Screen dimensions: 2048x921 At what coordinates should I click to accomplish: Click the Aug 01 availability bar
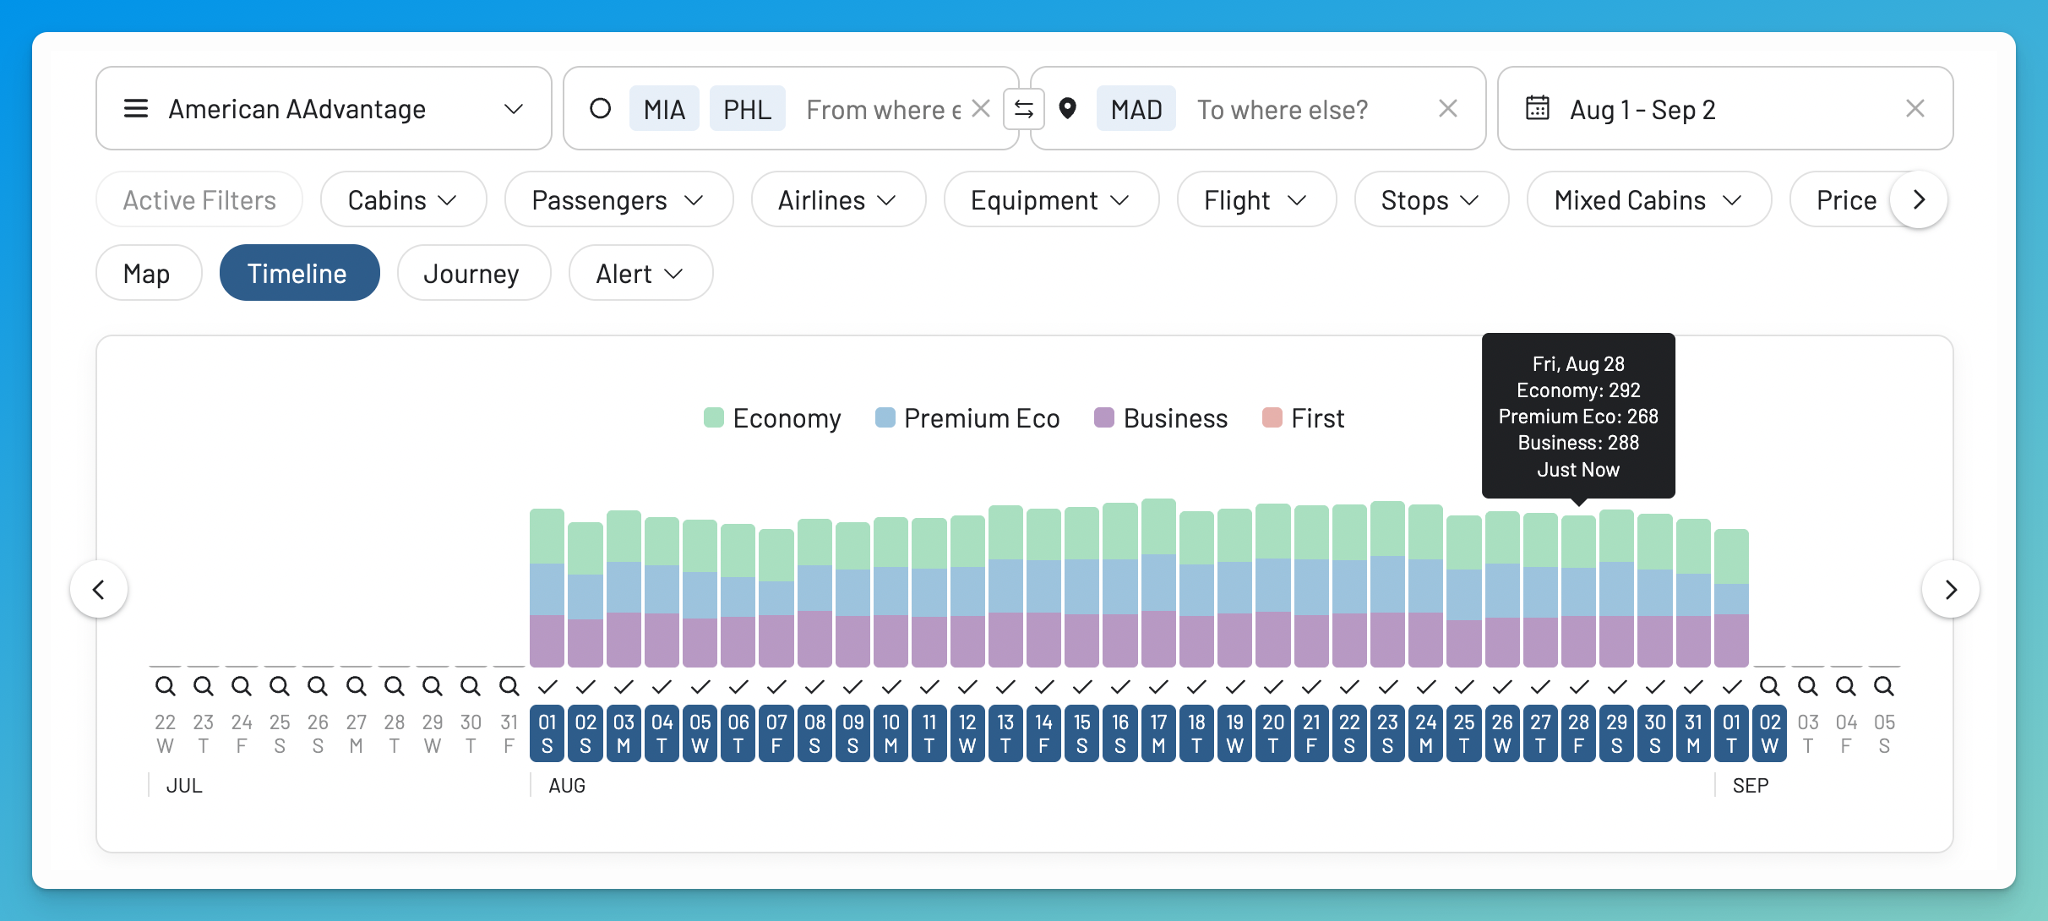[547, 588]
